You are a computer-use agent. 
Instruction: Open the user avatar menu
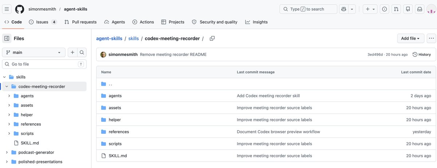point(430,9)
